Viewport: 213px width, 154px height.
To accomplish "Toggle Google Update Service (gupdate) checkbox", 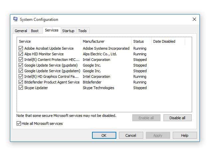I will [x=21, y=65].
